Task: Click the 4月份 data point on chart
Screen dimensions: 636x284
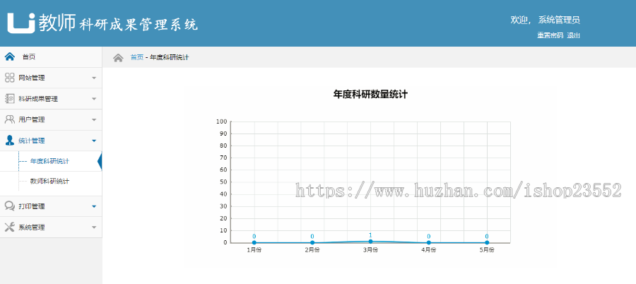Action: pyautogui.click(x=428, y=242)
